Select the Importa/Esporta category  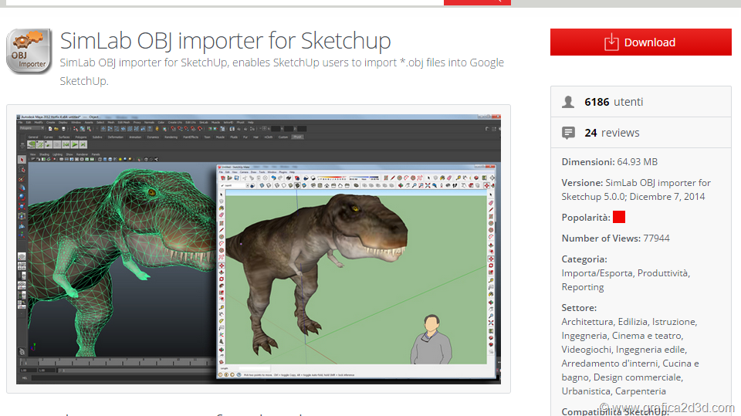point(597,273)
